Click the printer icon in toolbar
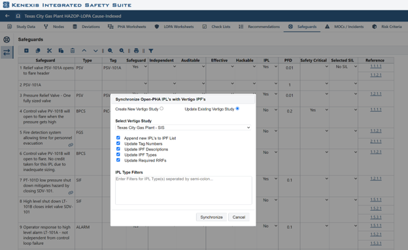Screen dimensions: 408x250 (136, 51)
